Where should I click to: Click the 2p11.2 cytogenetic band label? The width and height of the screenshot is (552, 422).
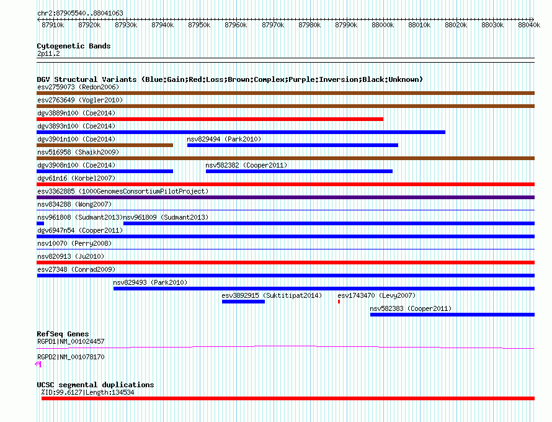(48, 54)
